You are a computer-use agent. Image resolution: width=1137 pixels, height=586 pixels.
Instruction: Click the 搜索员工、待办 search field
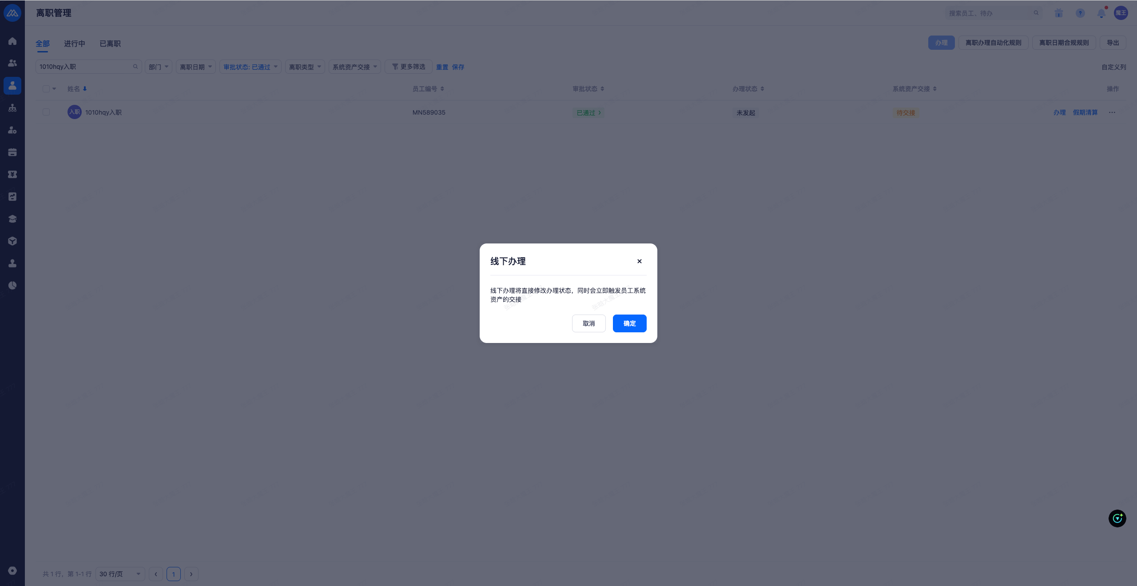[988, 13]
